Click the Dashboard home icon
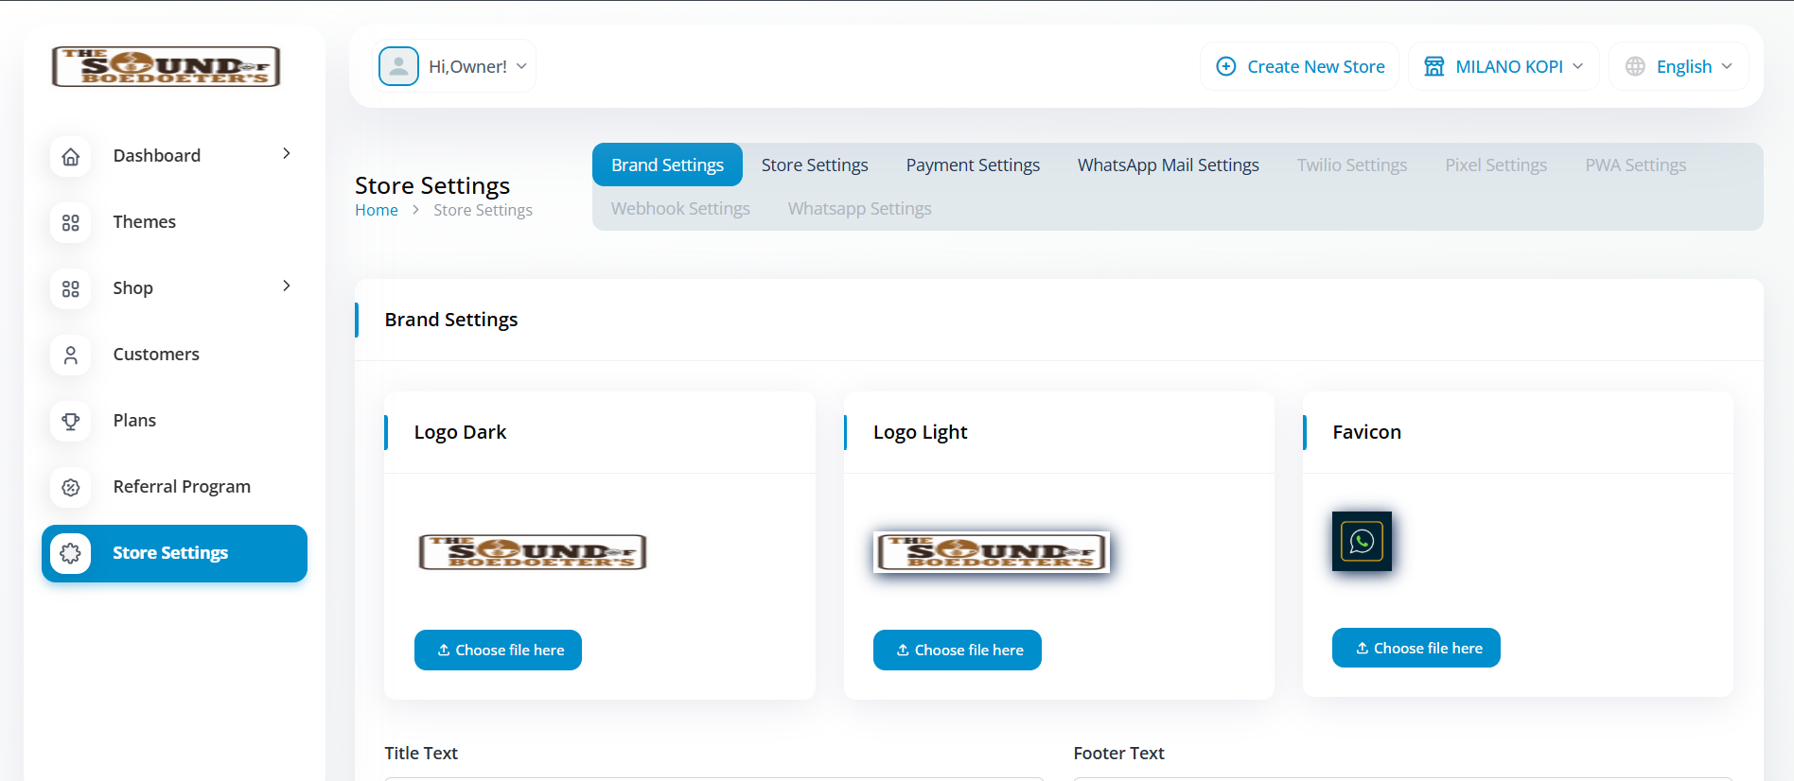 point(71,157)
